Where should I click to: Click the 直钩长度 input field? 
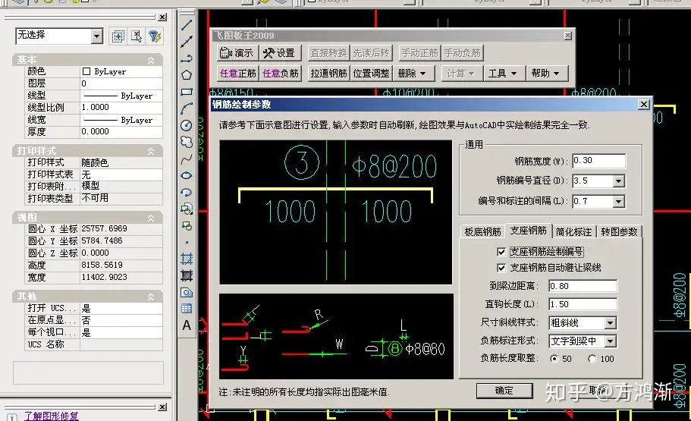583,304
